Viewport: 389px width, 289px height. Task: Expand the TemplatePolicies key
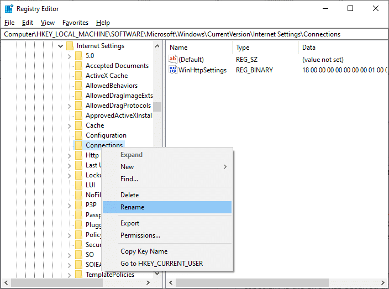coord(70,275)
